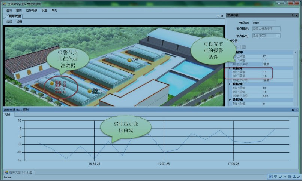Click the yellow 光照 sensor node marker

point(129,59)
